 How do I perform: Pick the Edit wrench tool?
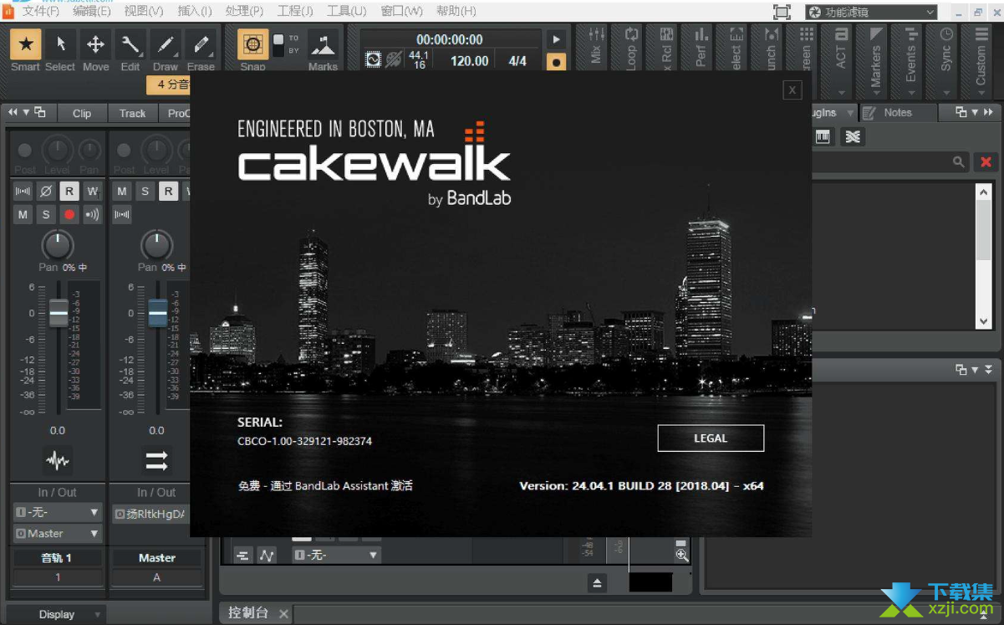point(130,44)
